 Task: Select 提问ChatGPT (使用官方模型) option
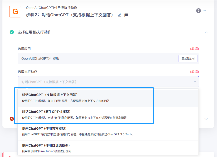pyautogui.click(x=108, y=132)
